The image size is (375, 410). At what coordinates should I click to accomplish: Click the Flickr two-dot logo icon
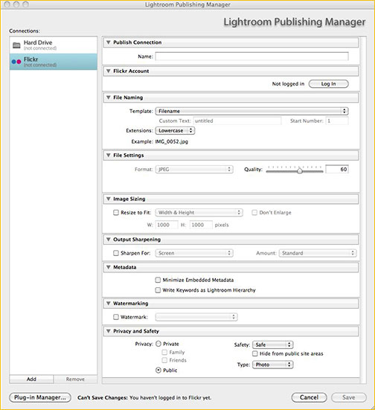(16, 62)
